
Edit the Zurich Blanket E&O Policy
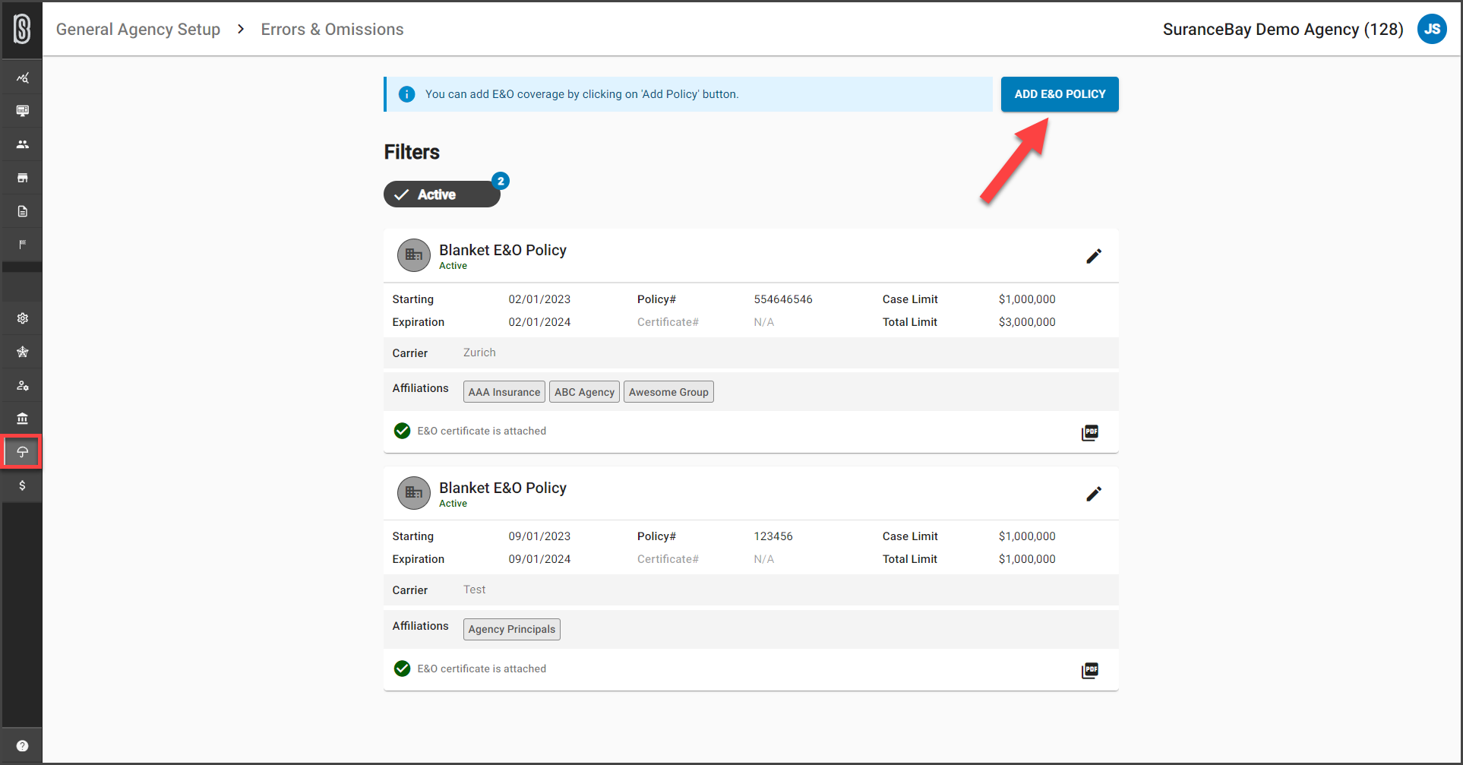coord(1093,256)
